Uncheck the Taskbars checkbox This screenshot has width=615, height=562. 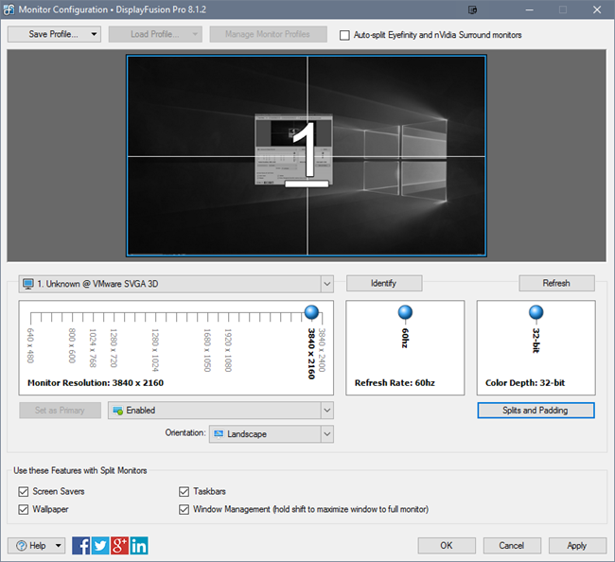(x=184, y=491)
